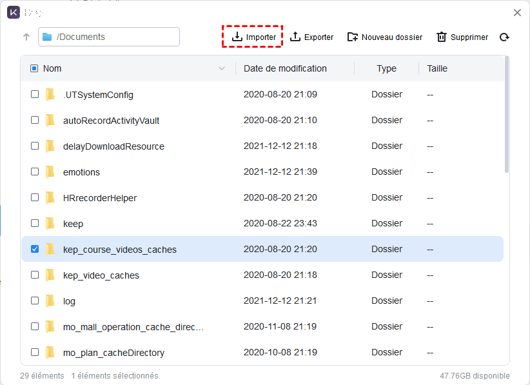The image size is (530, 385).
Task: Click the autoRecordActivityVault folder icon
Action: 50,120
